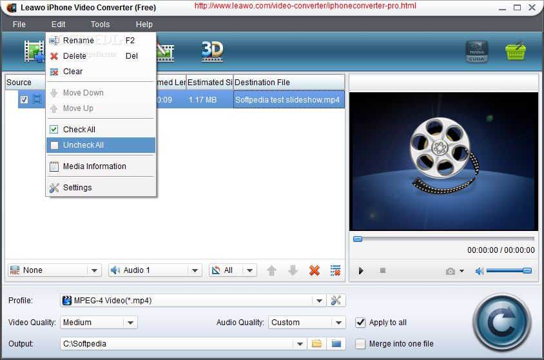Click move up arrow below file list
Image resolution: width=544 pixels, height=360 pixels.
point(271,270)
